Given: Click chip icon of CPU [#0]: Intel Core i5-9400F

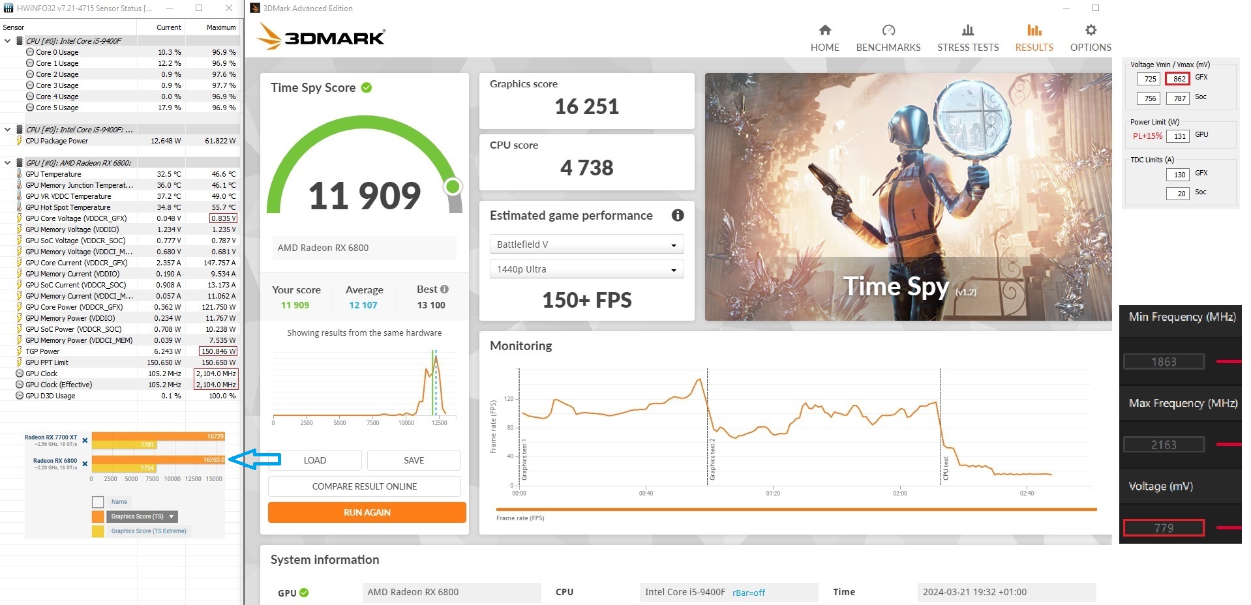Looking at the screenshot, I should 20,40.
